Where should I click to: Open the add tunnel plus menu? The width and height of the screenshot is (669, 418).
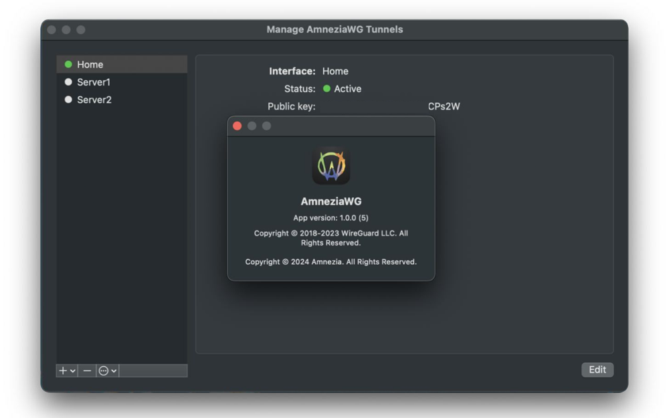[67, 371]
